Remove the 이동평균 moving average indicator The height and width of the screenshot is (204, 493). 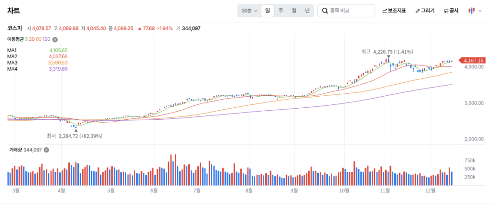tap(55, 39)
